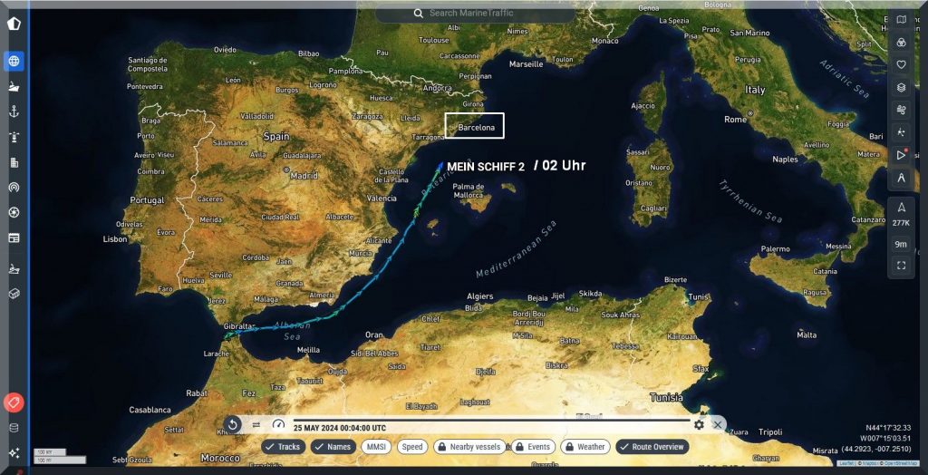Click the Search MarineTraffic field
The height and width of the screenshot is (475, 928).
point(475,14)
